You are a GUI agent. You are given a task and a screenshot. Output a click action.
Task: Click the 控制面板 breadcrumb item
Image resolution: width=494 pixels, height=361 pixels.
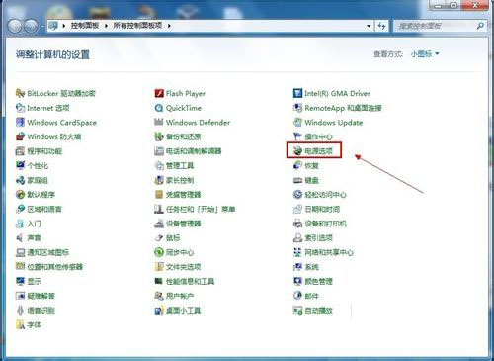pyautogui.click(x=85, y=26)
